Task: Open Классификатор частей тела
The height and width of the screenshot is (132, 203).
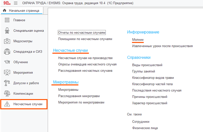Action: [152, 84]
